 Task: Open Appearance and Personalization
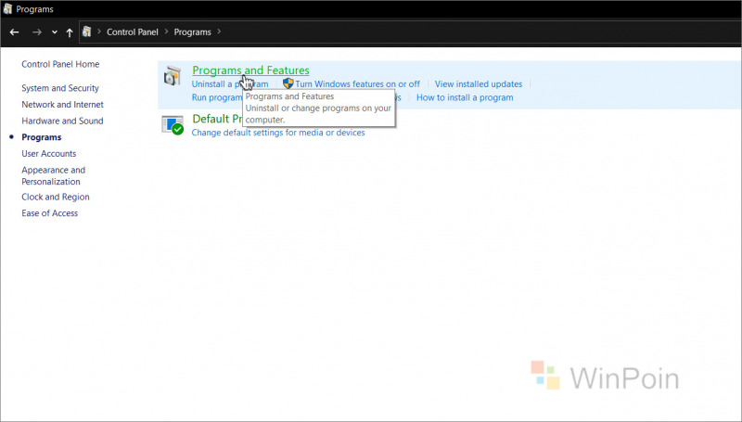pos(54,175)
